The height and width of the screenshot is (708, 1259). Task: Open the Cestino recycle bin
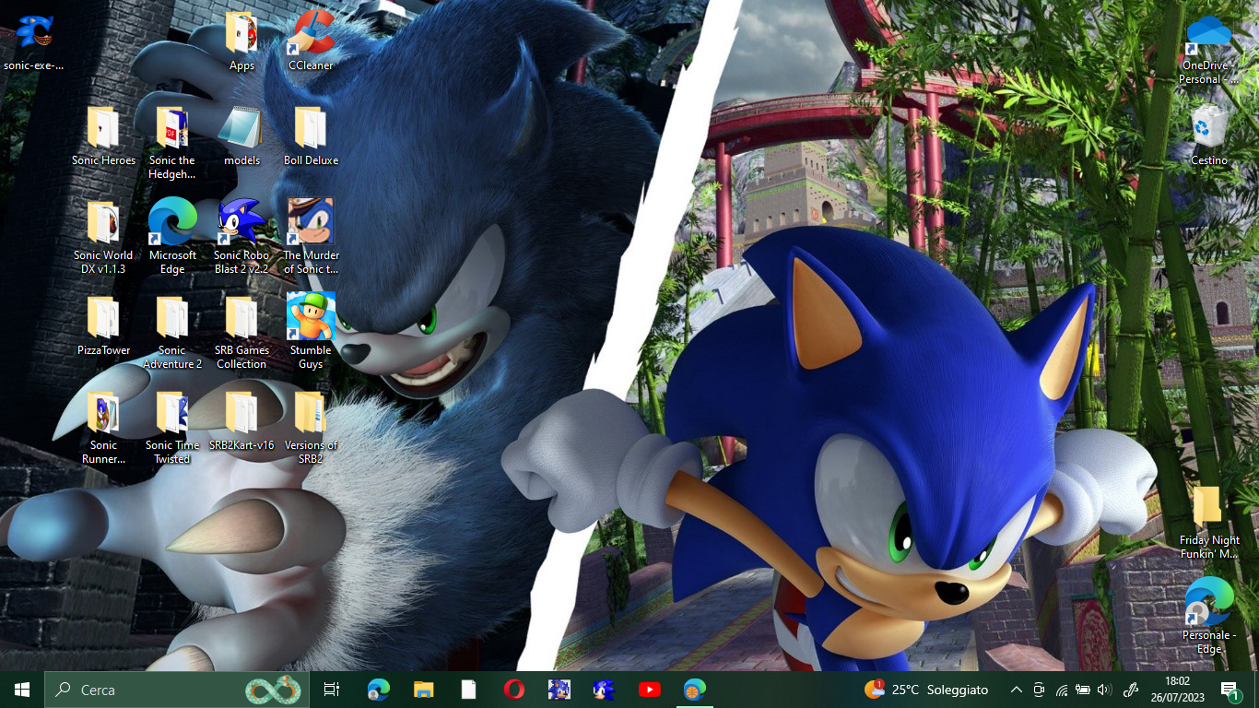pos(1208,136)
